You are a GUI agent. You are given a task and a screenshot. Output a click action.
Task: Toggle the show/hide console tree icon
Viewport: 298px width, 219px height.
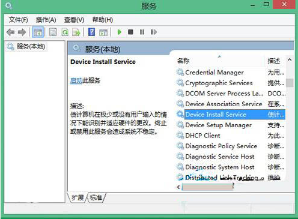click(38, 32)
